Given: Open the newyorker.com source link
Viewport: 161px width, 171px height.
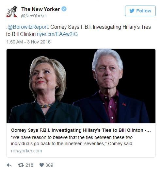Looking at the screenshot, I should (26, 151).
